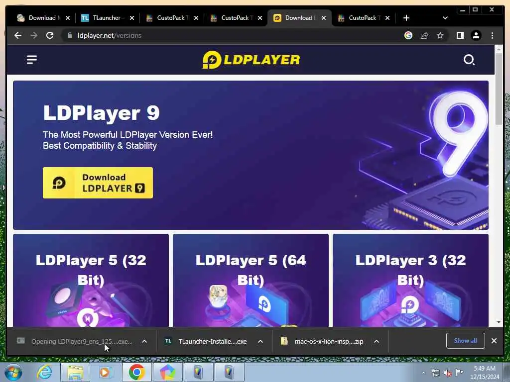Share this page using share icon

tap(424, 35)
